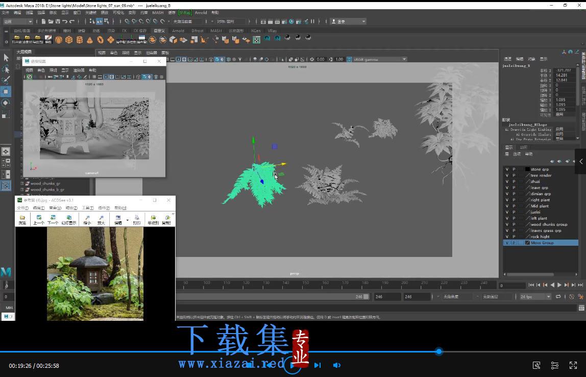Enter fullscreen in the video player
586x377 pixels.
(573, 365)
